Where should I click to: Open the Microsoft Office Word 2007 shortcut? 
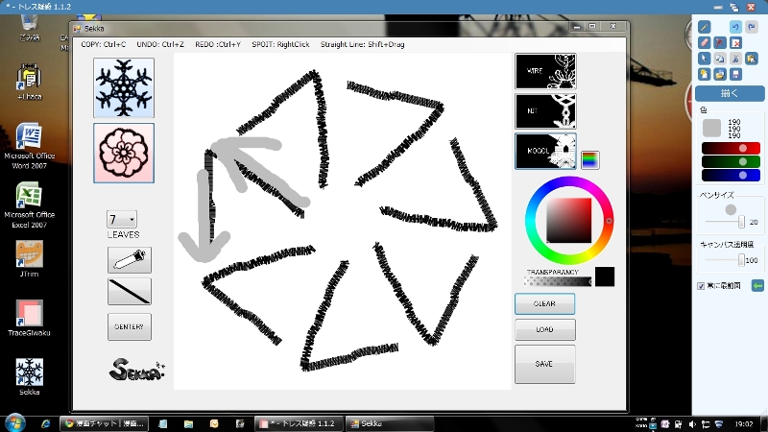(29, 146)
